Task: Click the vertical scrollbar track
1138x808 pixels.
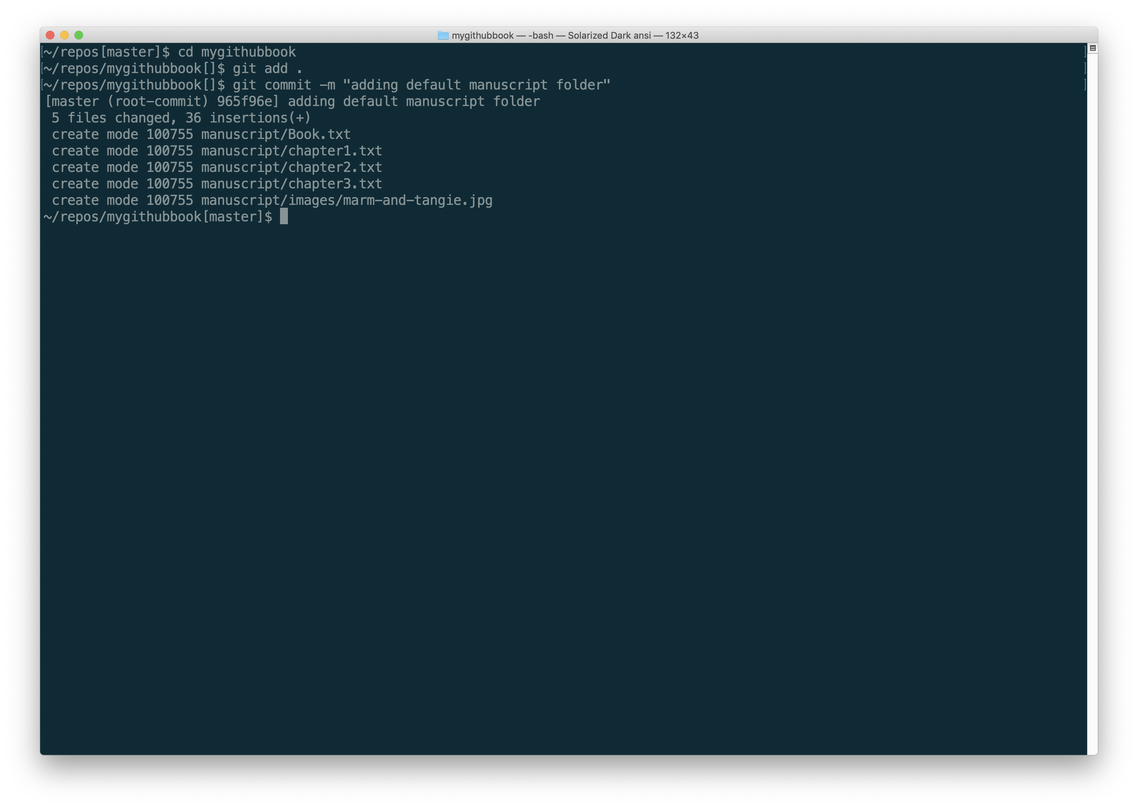Action: (1092, 398)
